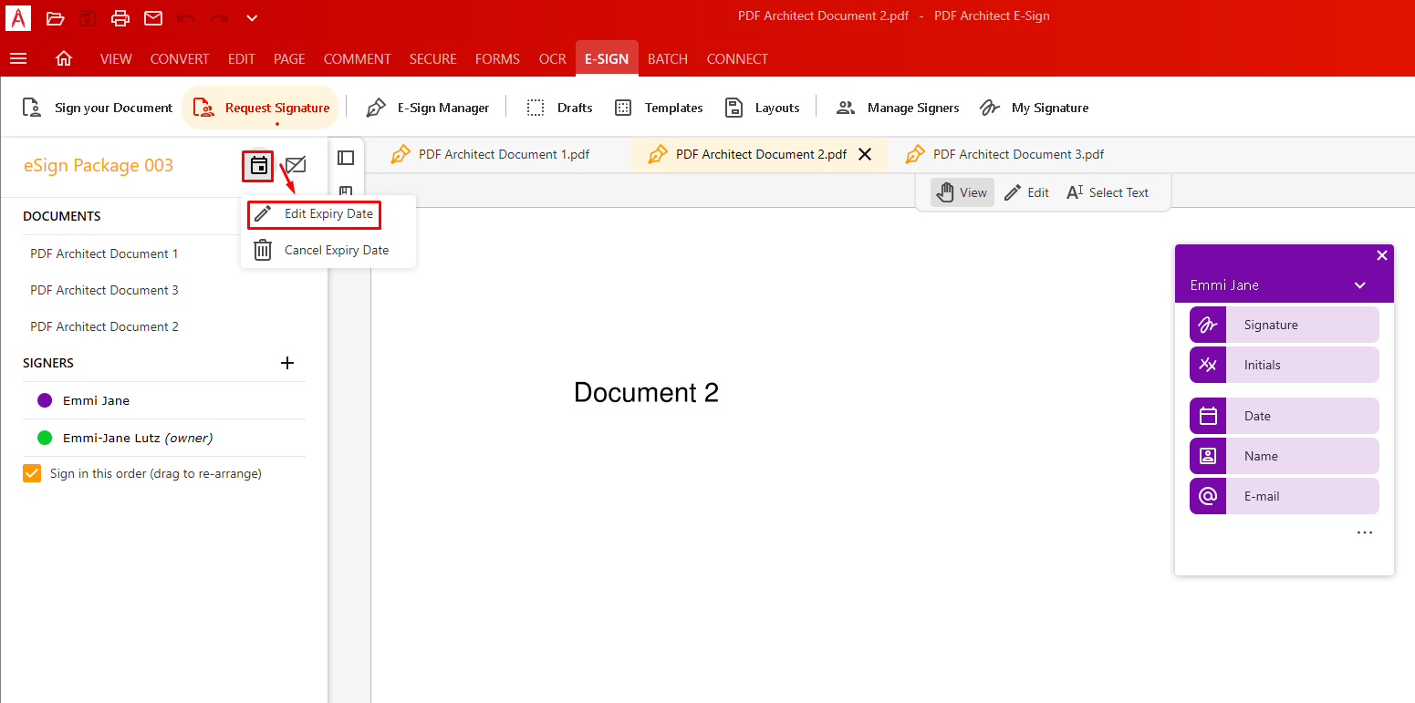Image resolution: width=1415 pixels, height=703 pixels.
Task: Go to the Home screen icon
Action: [x=64, y=58]
